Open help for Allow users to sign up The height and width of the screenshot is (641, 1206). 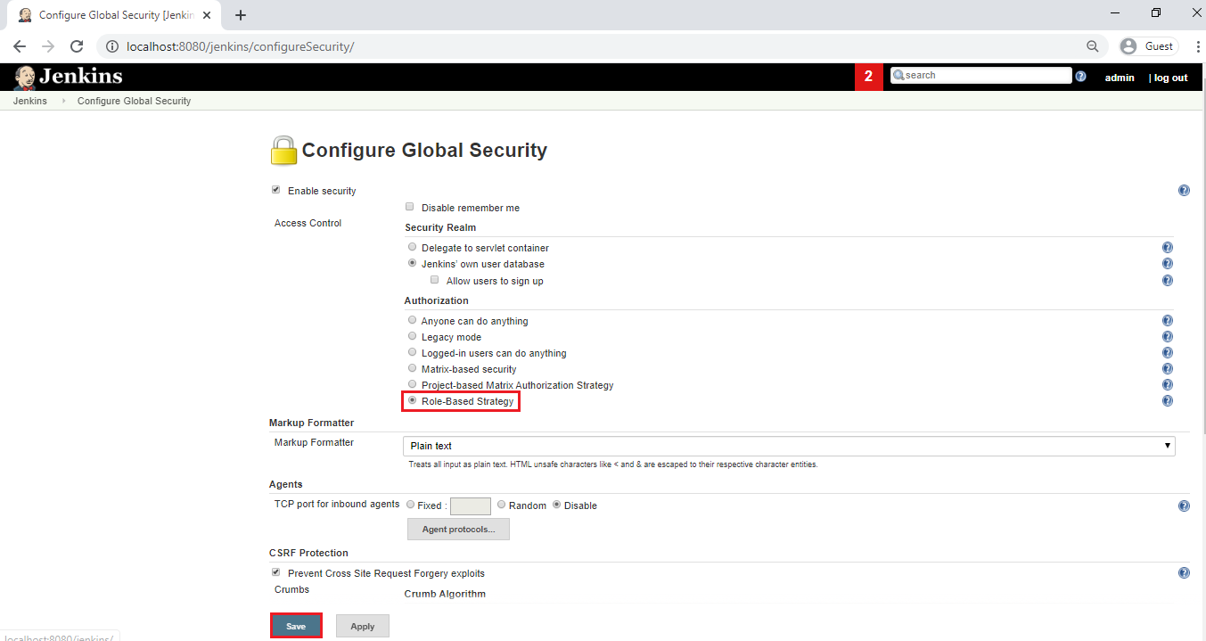coord(1167,281)
